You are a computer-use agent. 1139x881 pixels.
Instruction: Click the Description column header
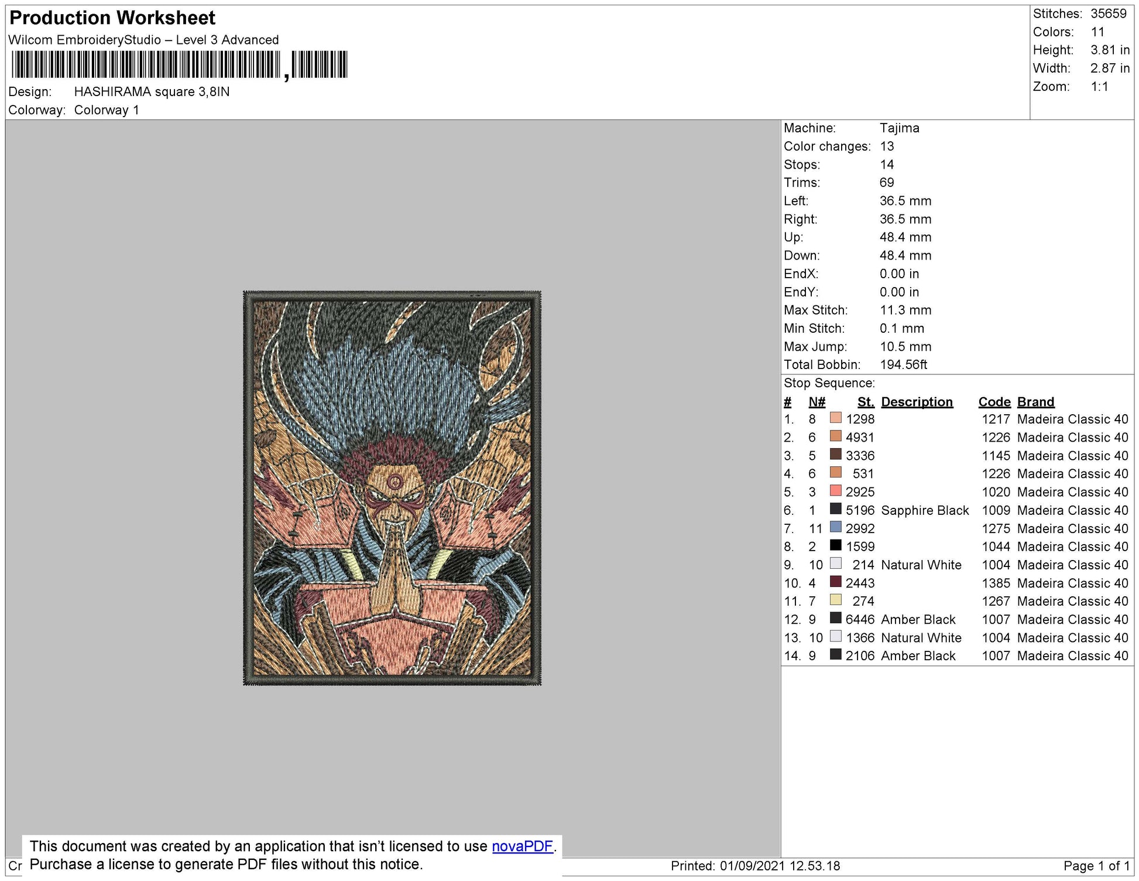916,402
